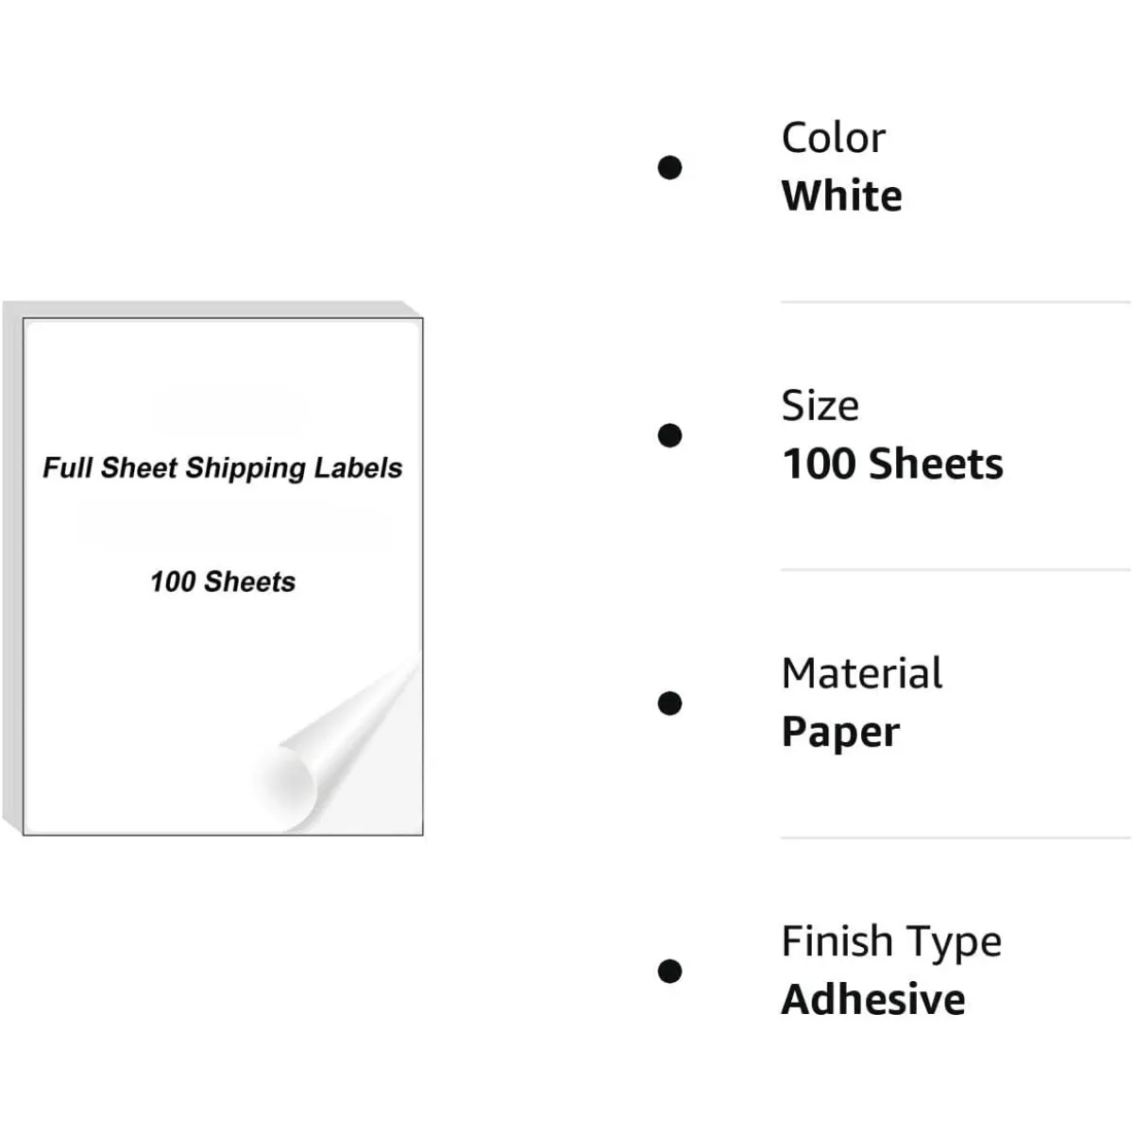Click the blank top area of the label sheet

223,378
